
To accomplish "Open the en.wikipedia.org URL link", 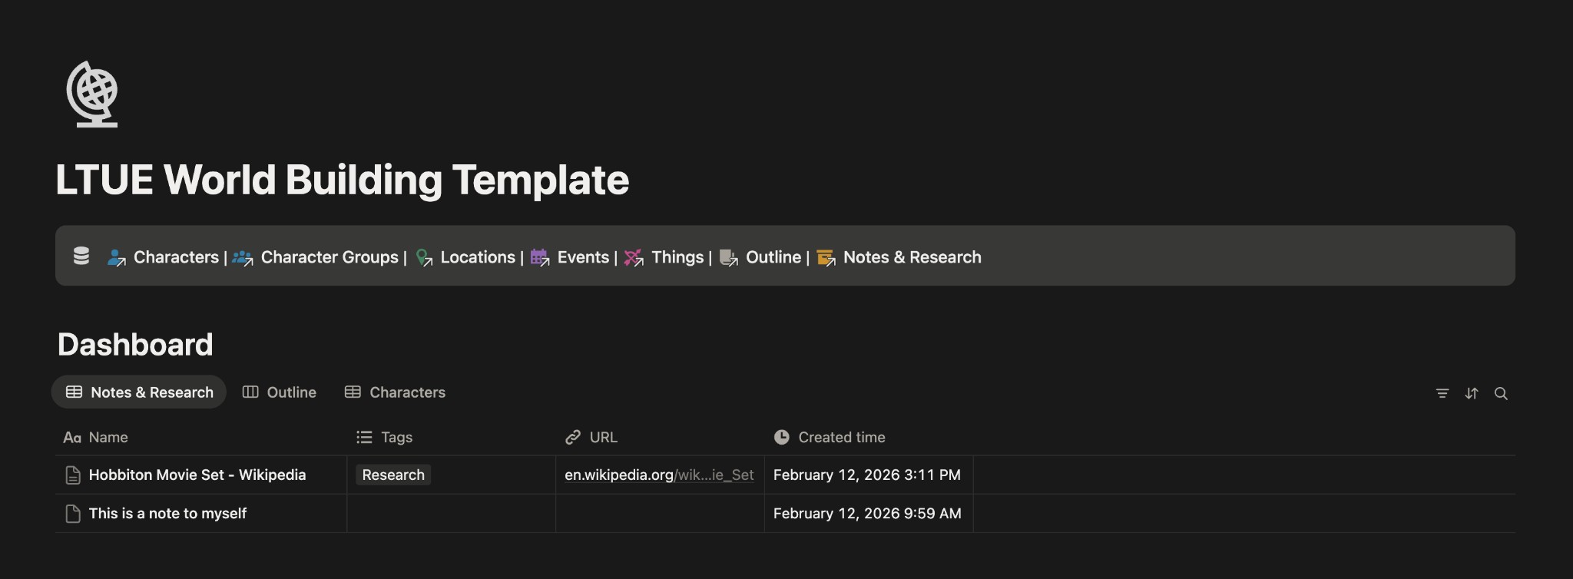I will pyautogui.click(x=658, y=475).
